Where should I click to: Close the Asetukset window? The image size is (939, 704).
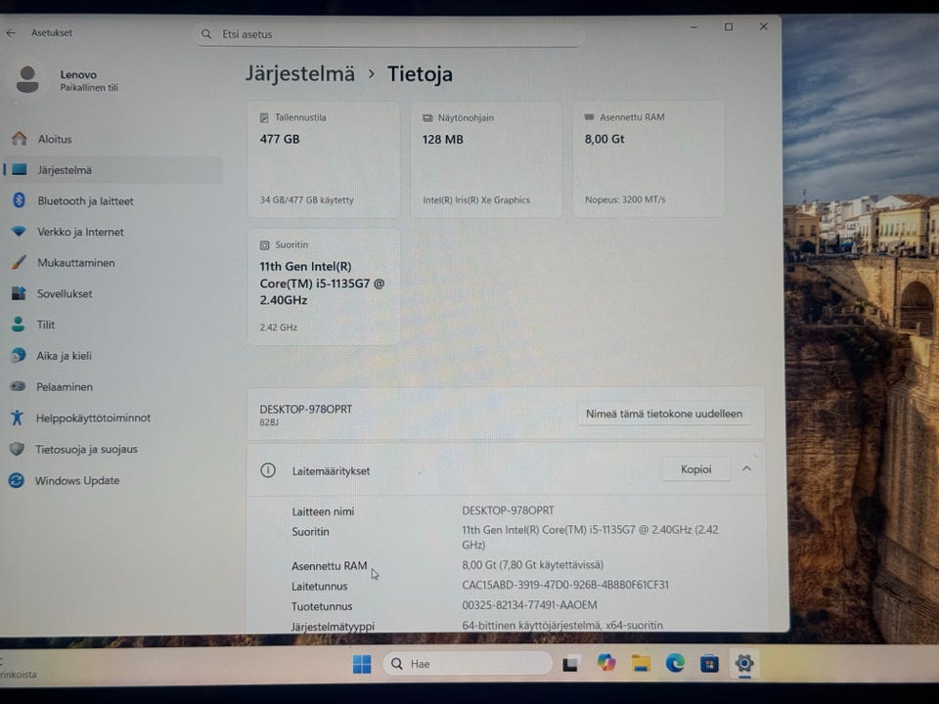pyautogui.click(x=764, y=26)
